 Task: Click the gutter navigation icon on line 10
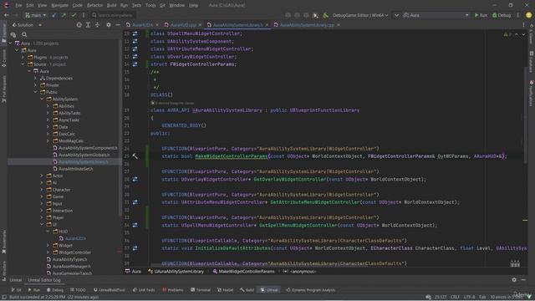pos(135,33)
